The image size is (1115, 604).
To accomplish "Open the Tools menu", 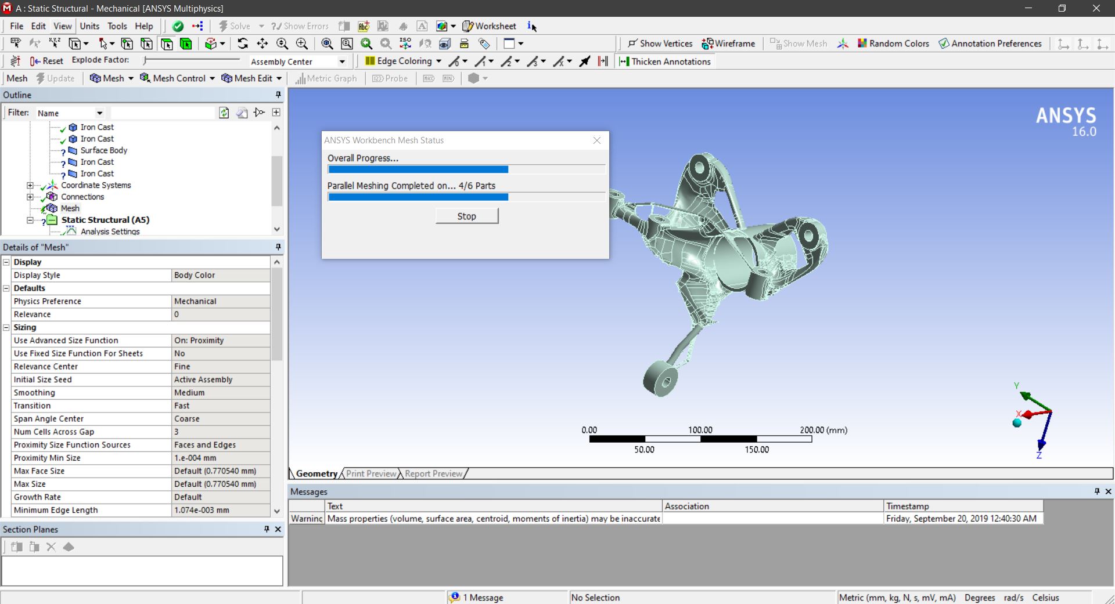I will point(117,26).
